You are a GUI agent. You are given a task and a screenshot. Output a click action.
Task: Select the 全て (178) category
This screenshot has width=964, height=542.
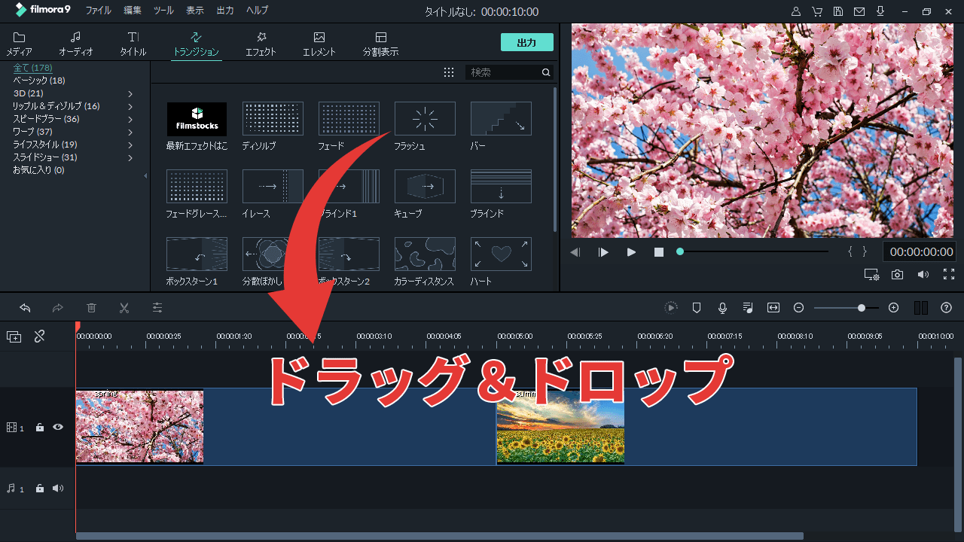click(32, 68)
